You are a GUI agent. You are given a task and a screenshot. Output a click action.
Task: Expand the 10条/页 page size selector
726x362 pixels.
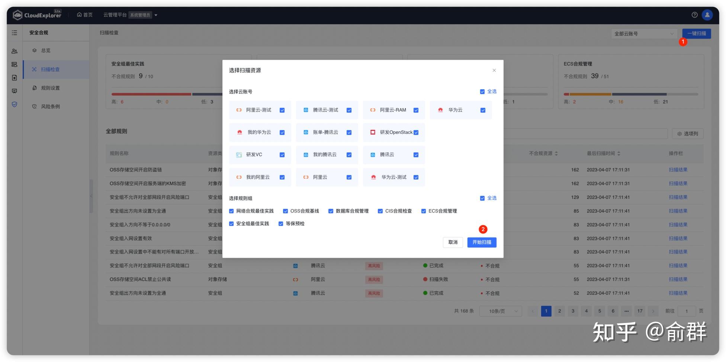pos(500,311)
